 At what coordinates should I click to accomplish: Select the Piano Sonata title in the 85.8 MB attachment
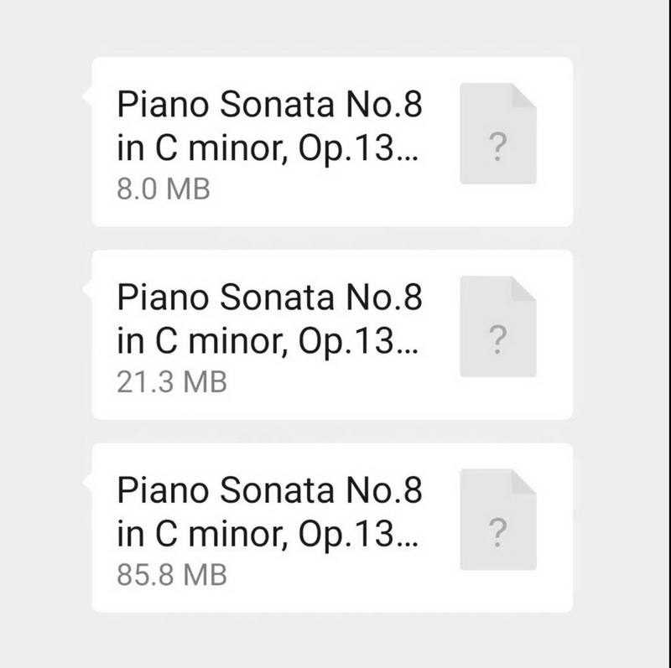pos(269,511)
